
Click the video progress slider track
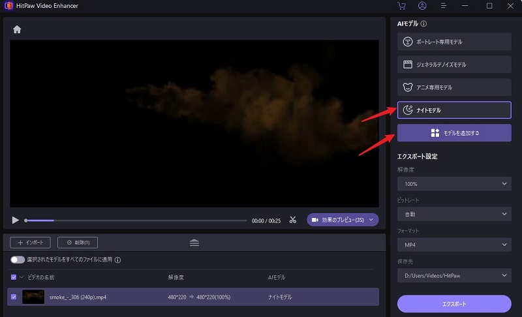(136, 220)
